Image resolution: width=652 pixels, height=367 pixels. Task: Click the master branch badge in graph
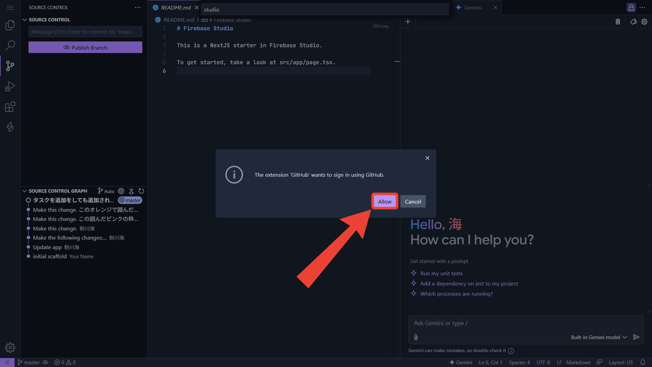(x=130, y=200)
